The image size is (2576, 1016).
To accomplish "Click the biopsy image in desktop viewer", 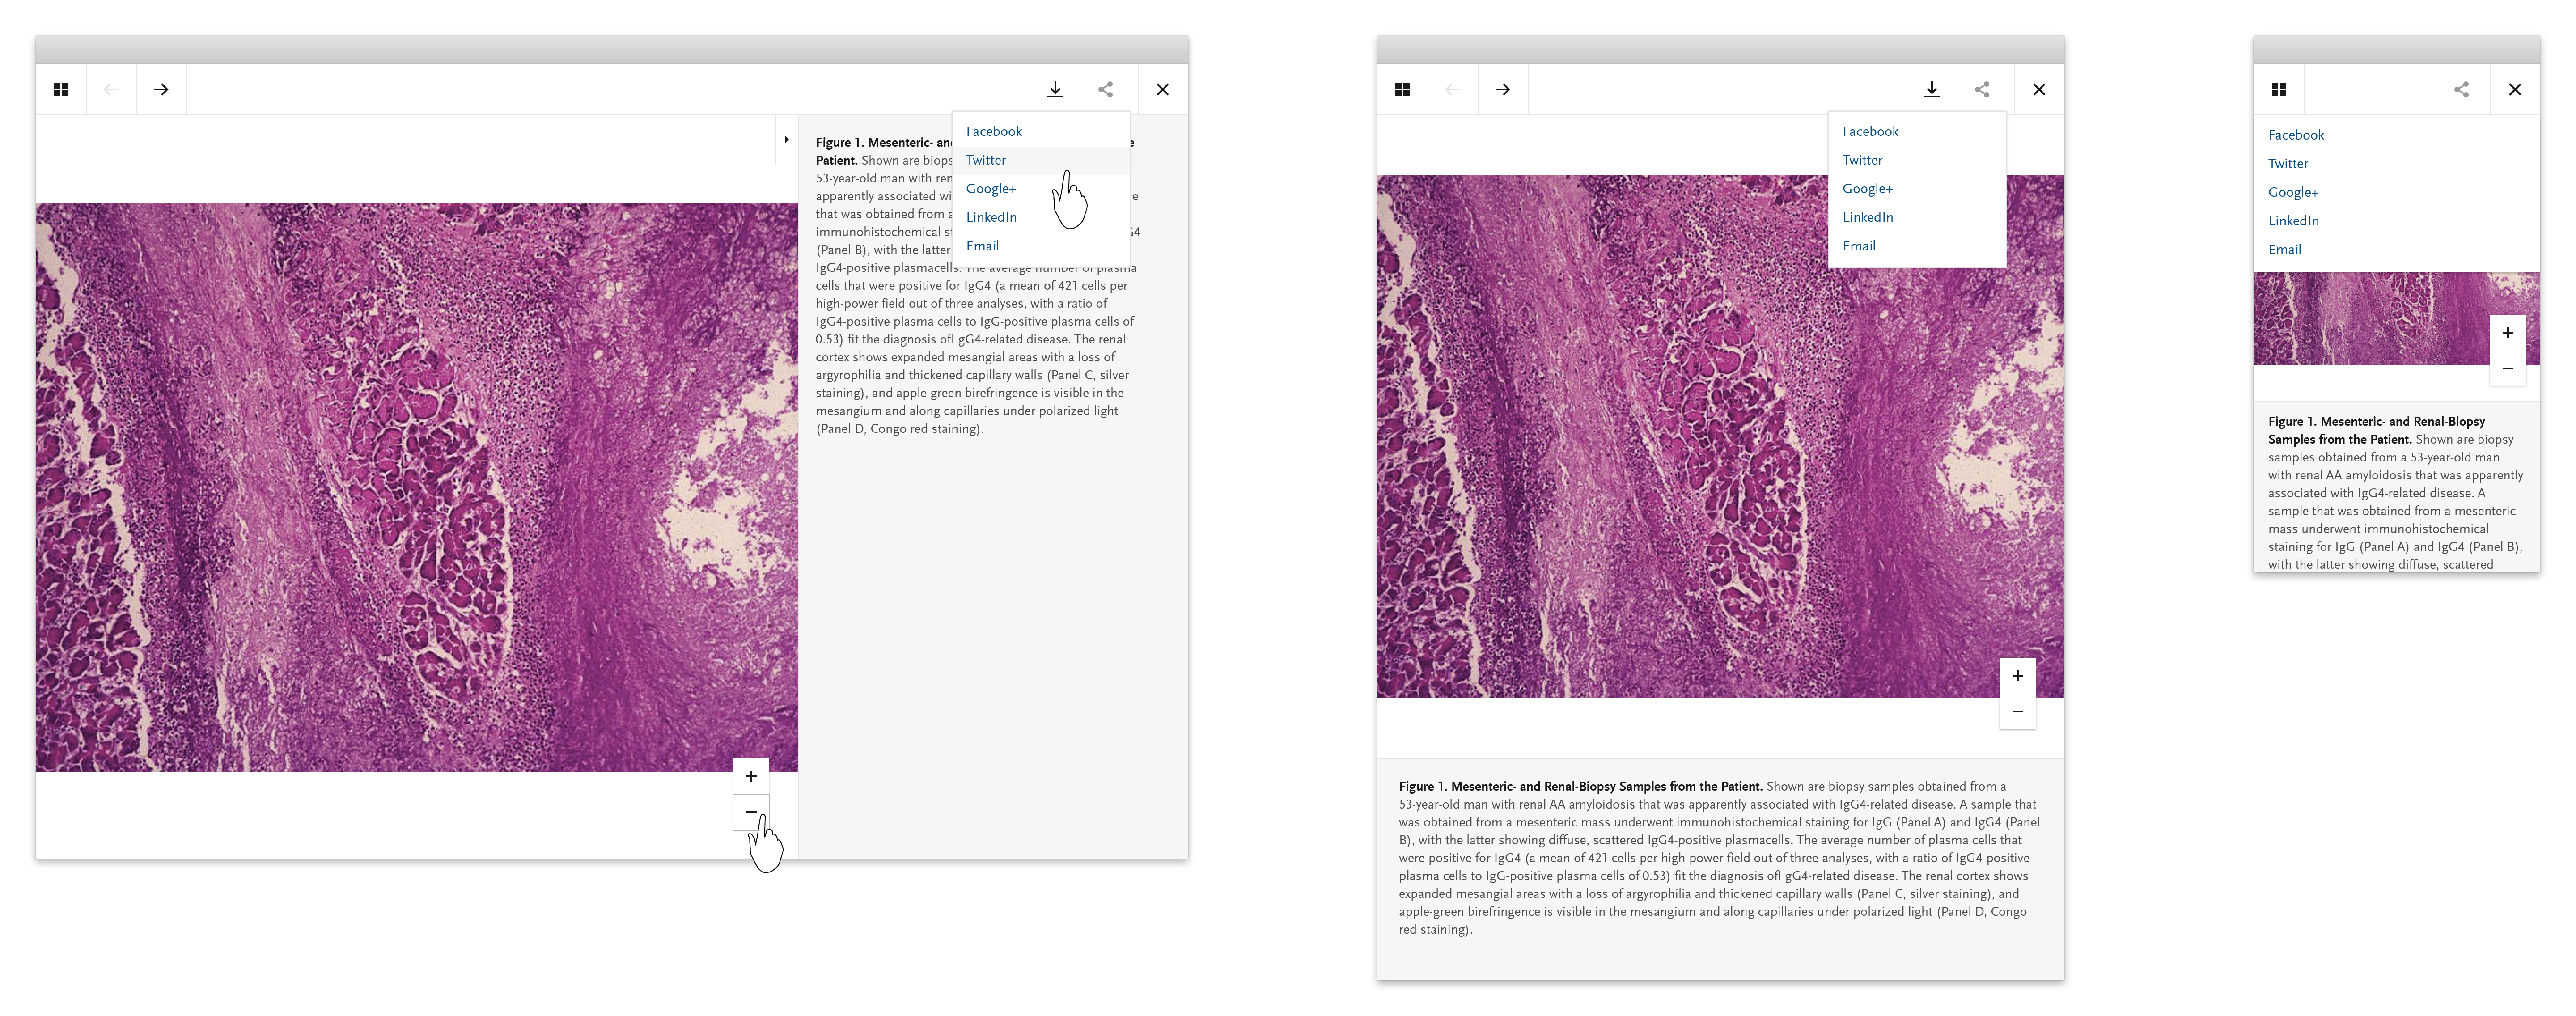I will click(x=416, y=487).
